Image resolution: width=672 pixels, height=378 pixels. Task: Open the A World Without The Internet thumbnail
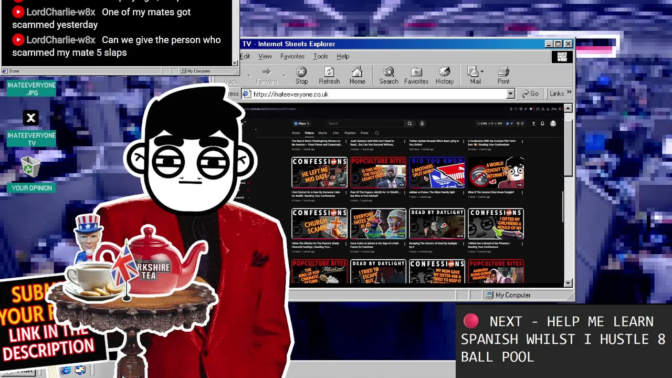[x=496, y=172]
